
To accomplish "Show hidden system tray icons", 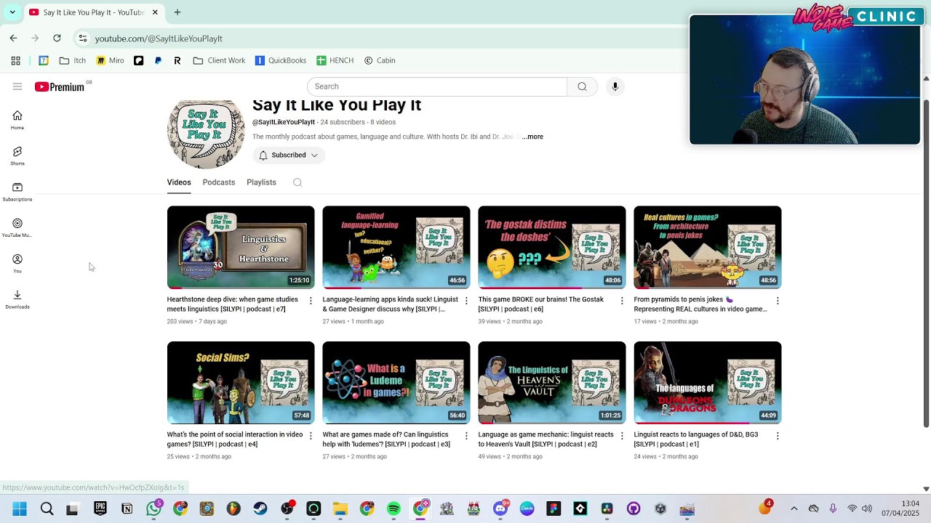I will [x=794, y=508].
